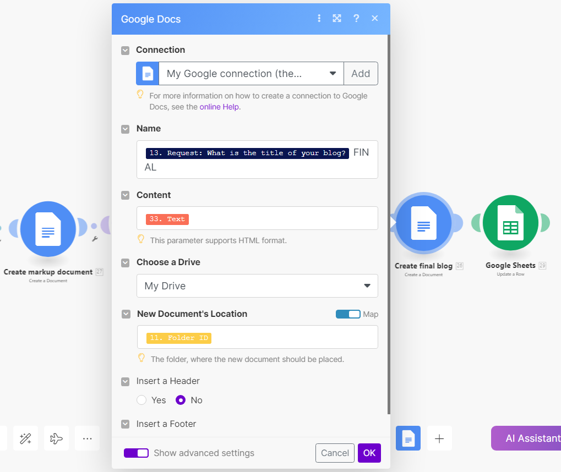
Task: Click module number 26 badge
Action: (x=460, y=266)
